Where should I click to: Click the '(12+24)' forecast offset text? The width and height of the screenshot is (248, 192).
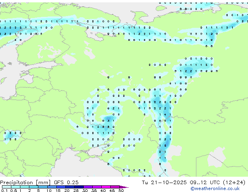click(x=234, y=183)
